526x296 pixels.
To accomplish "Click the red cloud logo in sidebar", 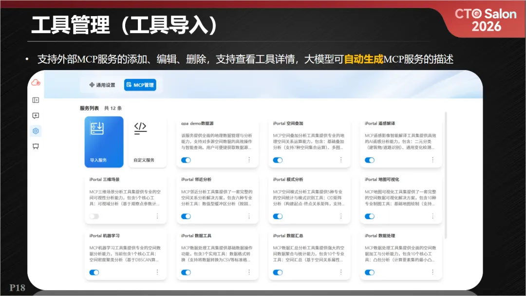I will click(36, 82).
